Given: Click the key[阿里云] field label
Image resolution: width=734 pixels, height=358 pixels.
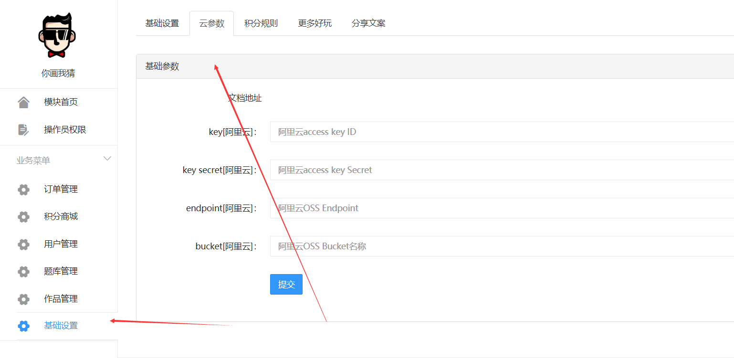Looking at the screenshot, I should 232,132.
